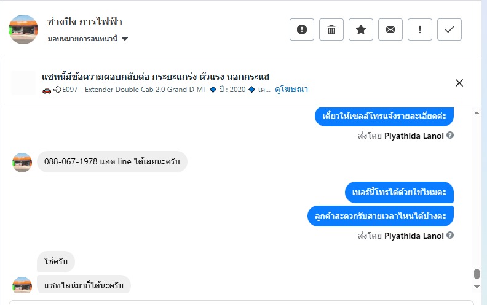The width and height of the screenshot is (487, 305).
Task: Click the message input field at bottom
Action: (x=240, y=302)
